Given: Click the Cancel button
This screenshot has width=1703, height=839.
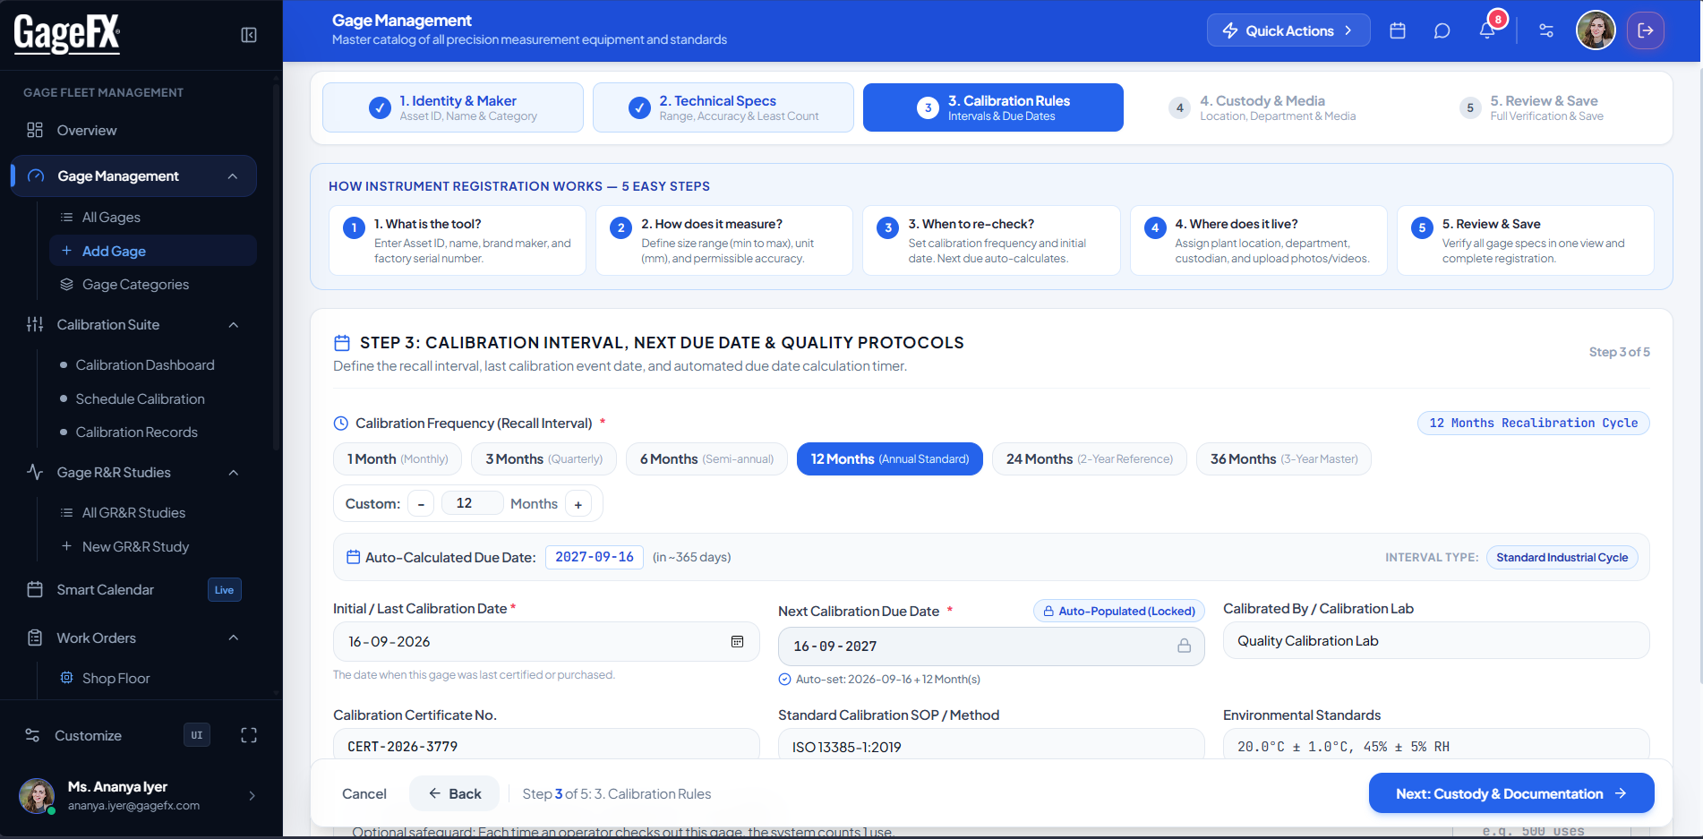Looking at the screenshot, I should [x=364, y=793].
